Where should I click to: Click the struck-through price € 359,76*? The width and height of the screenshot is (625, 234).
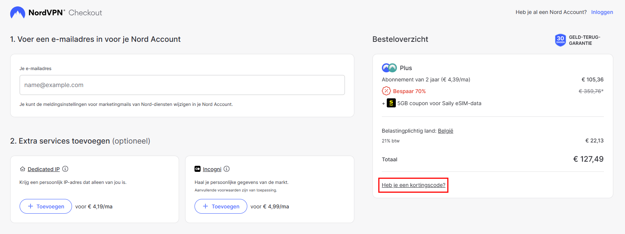(591, 91)
